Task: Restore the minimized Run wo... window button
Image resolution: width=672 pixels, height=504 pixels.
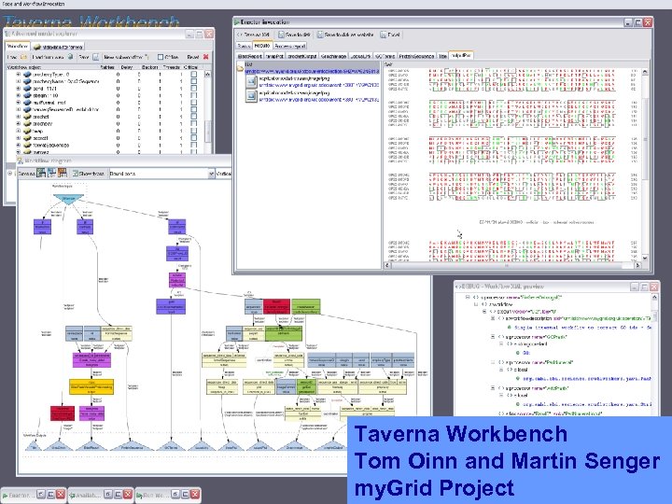Action: click(x=175, y=494)
